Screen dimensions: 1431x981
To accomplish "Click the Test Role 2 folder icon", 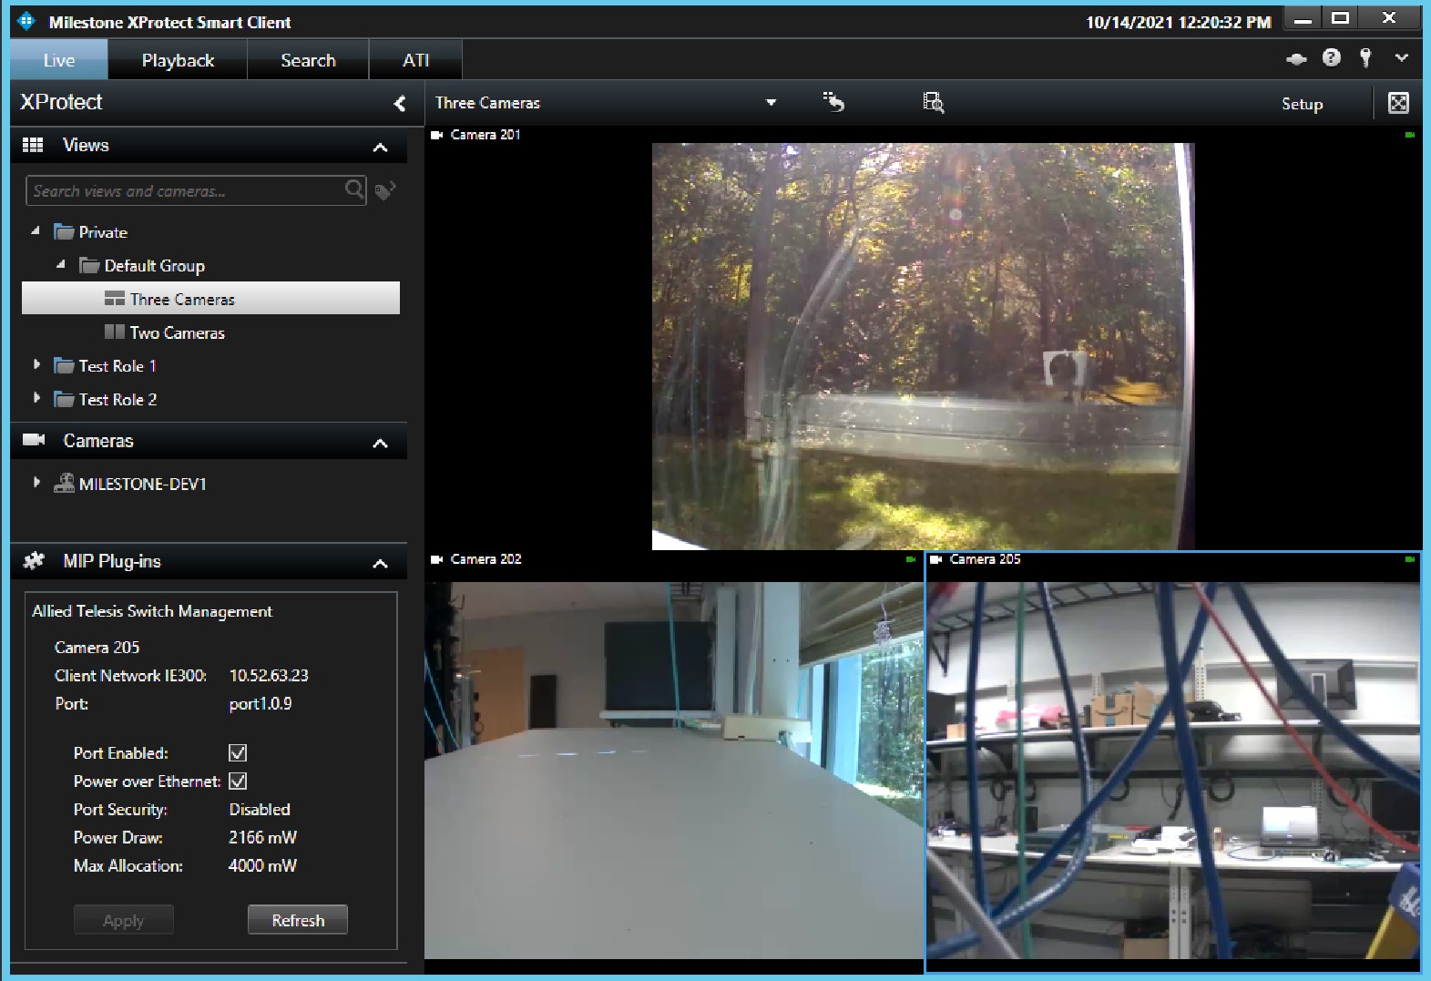I will 64,399.
